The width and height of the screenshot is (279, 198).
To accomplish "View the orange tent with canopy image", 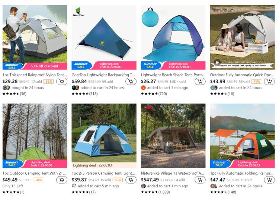I will tap(242, 132).
